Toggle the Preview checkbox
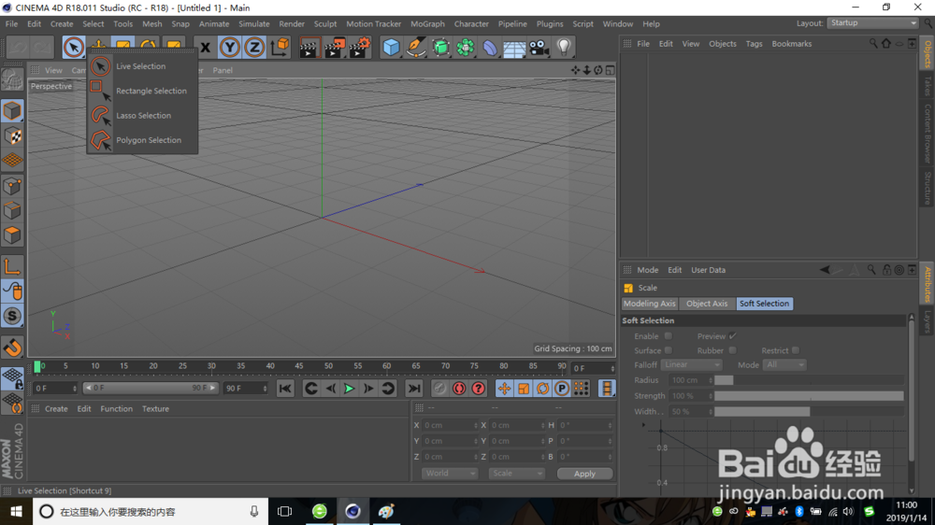The height and width of the screenshot is (525, 935). (733, 336)
